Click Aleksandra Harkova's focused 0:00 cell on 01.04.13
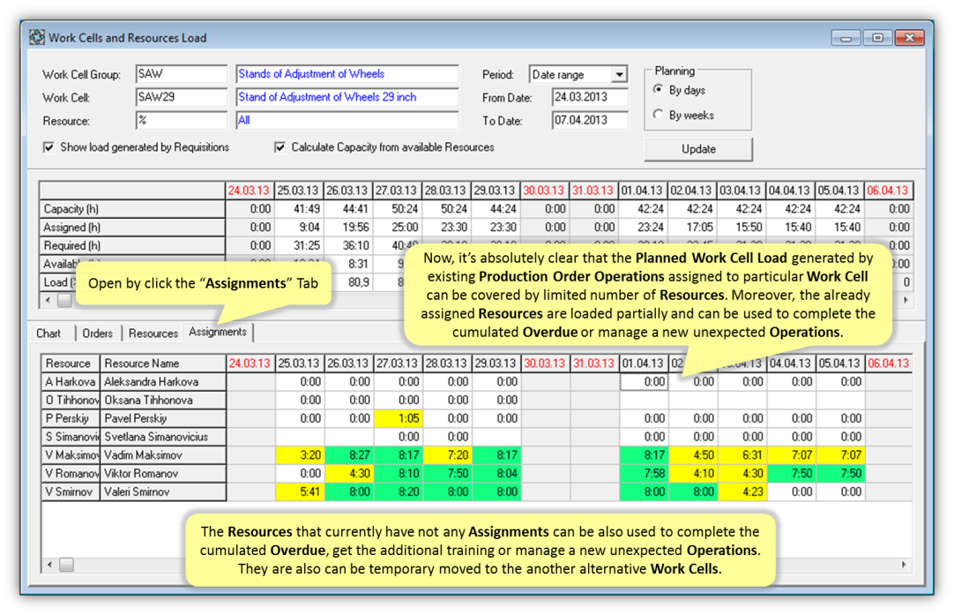The width and height of the screenshot is (954, 615). tap(644, 382)
